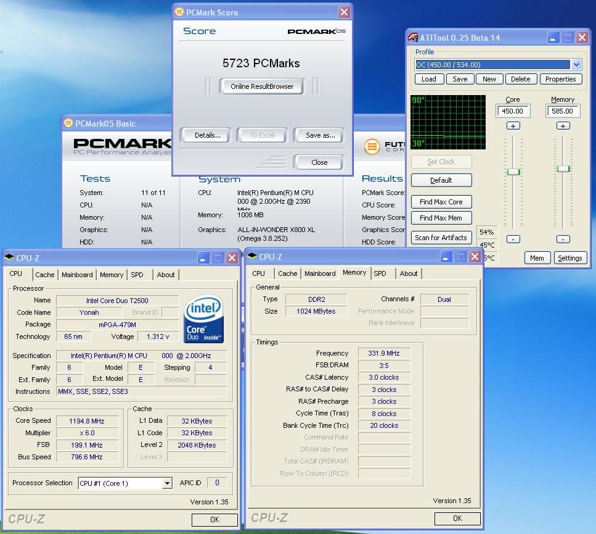Open Details in PCMark Score dialog
Image resolution: width=596 pixels, height=534 pixels.
point(206,135)
